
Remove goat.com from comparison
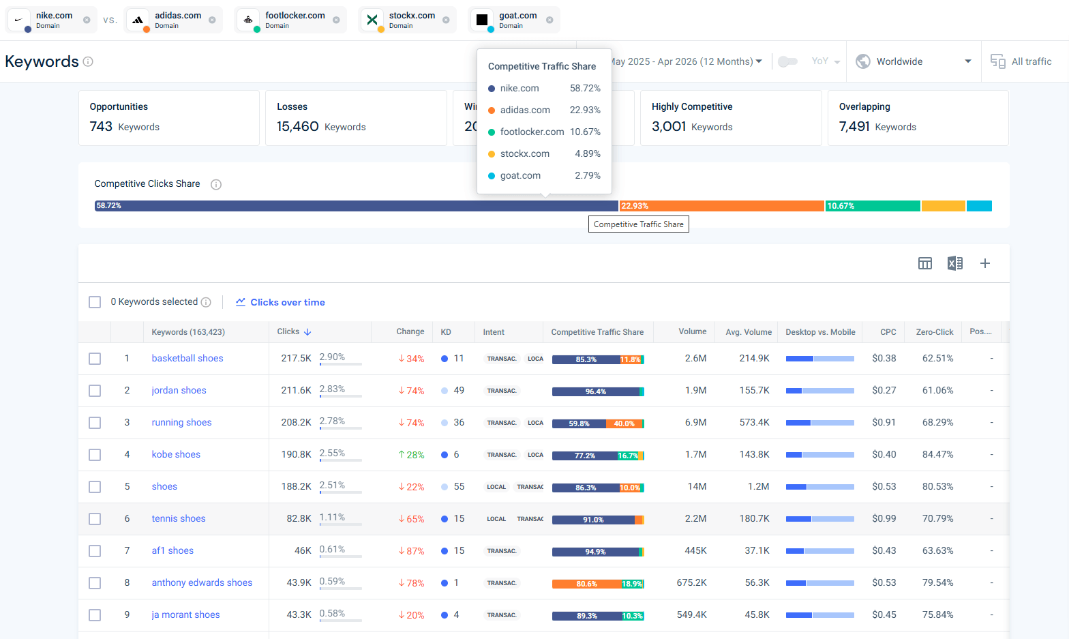coord(549,20)
